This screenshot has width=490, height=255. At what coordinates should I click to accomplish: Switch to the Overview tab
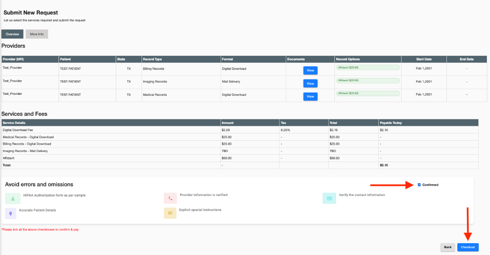[x=12, y=34]
